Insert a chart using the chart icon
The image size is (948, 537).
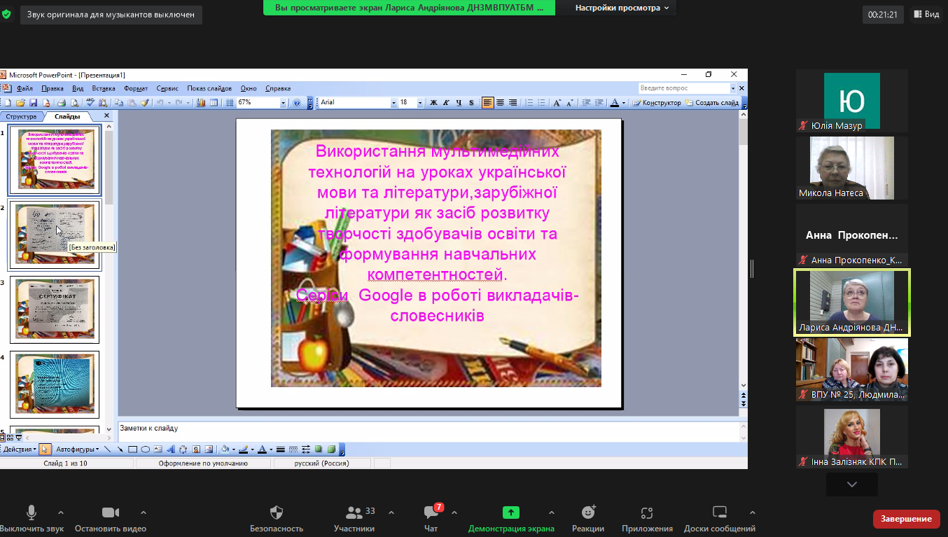(200, 102)
